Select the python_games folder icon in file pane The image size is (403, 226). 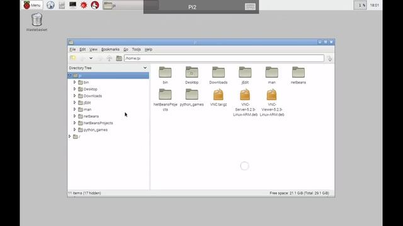coord(191,94)
